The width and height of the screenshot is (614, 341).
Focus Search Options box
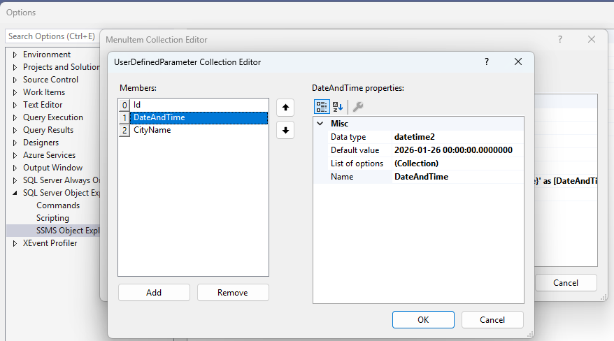[52, 36]
